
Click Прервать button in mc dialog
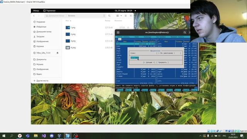point(162,63)
